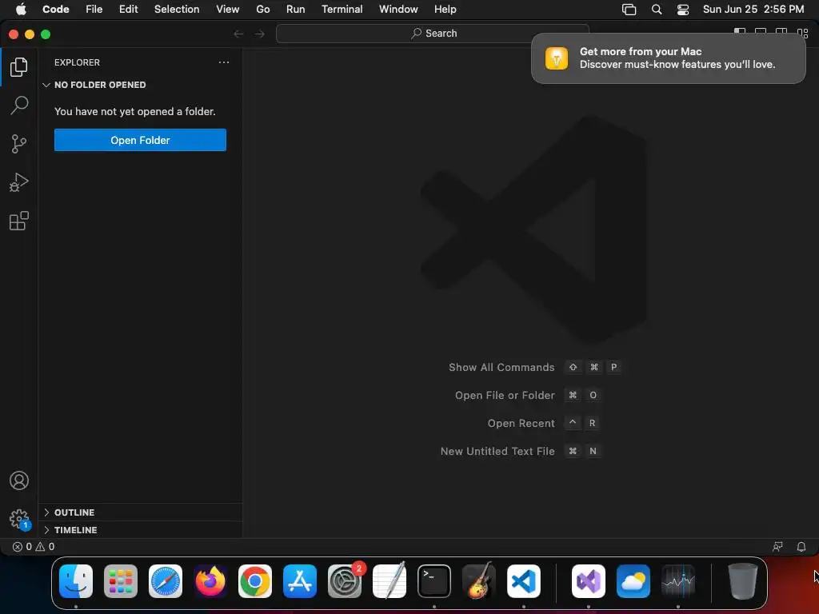
Task: Open Launchpad from the Dock
Action: [x=121, y=581]
